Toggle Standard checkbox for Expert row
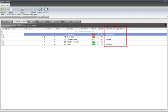Viewport: 168px width, 112px height. 102,44
